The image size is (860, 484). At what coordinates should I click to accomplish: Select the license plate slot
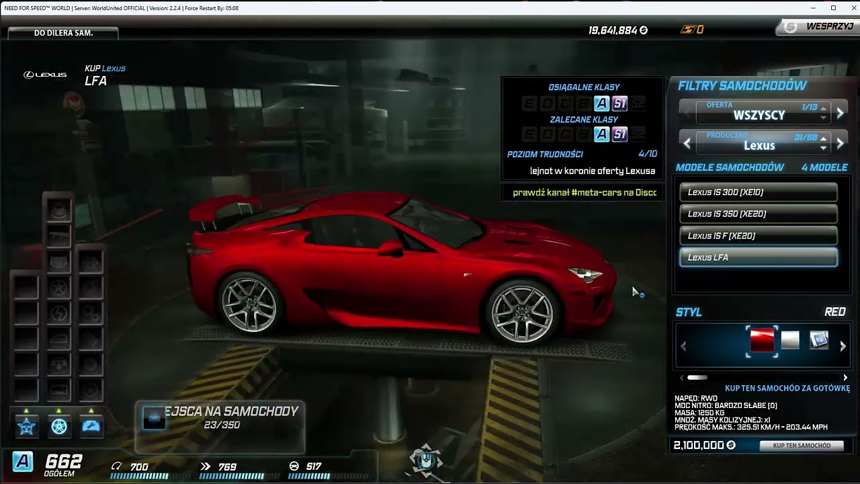(59, 389)
